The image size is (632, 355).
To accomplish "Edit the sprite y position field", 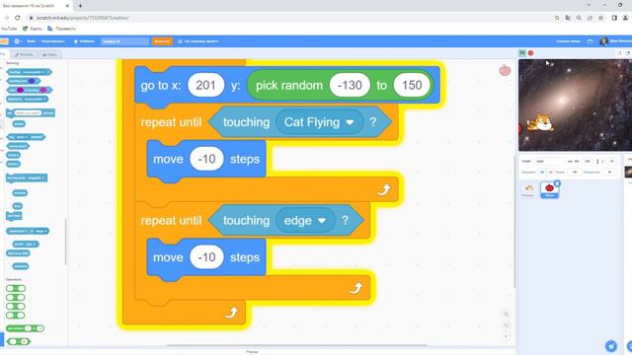I will pyautogui.click(x=611, y=161).
